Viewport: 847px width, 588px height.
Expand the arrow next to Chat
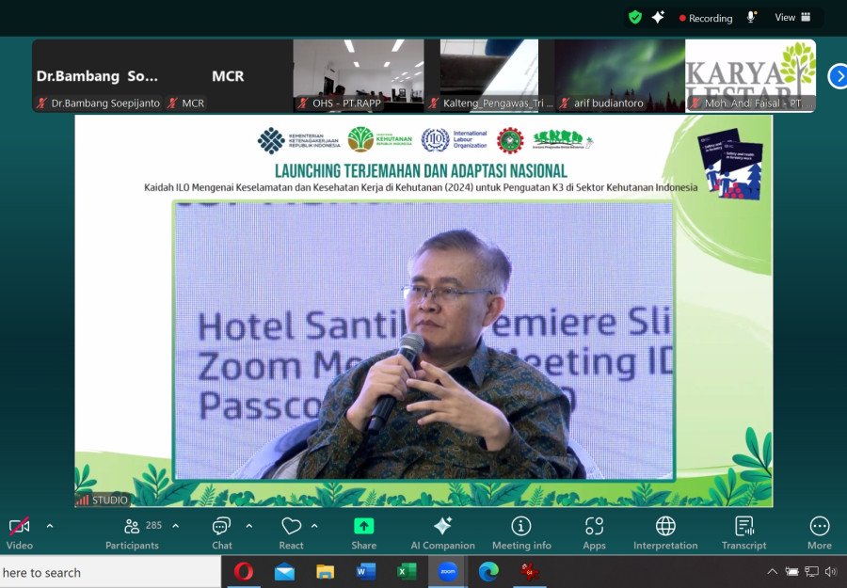click(249, 525)
